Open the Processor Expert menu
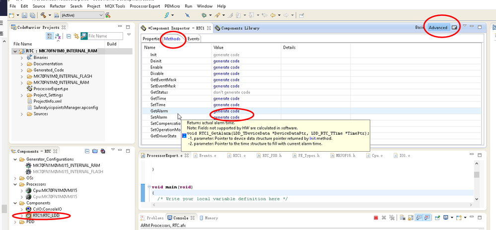This screenshot has width=496, height=230. (x=144, y=6)
